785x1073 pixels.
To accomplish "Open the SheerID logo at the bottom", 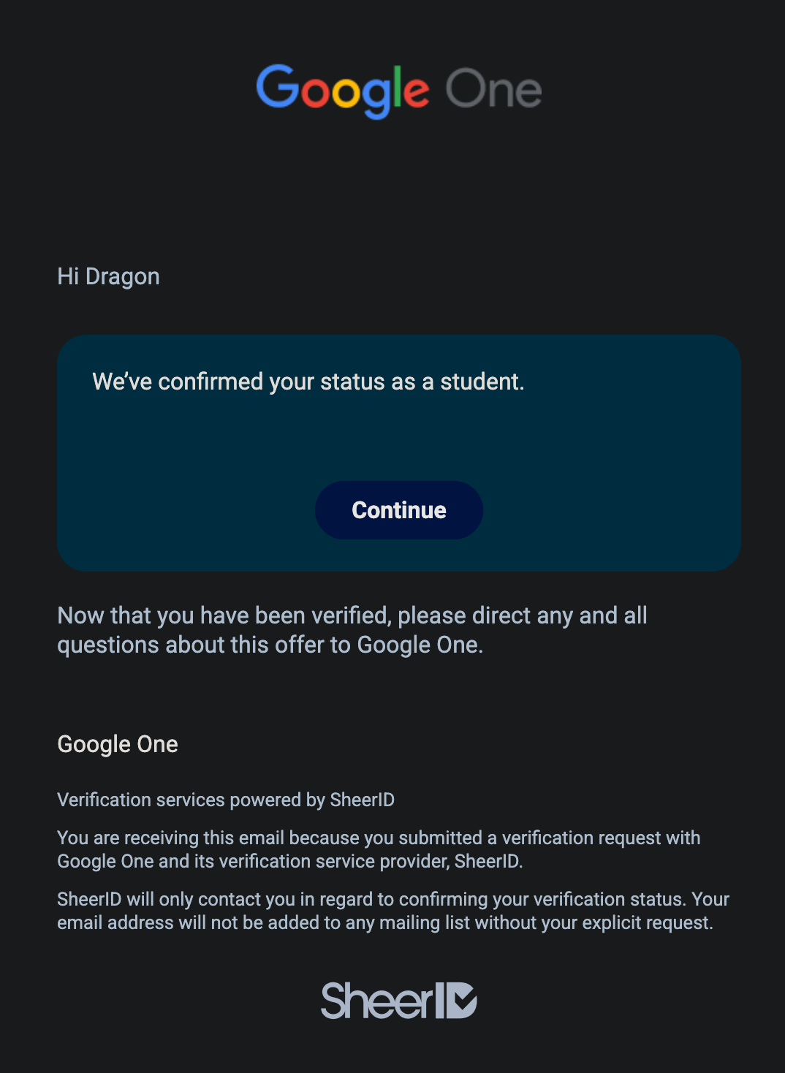I will point(399,1000).
